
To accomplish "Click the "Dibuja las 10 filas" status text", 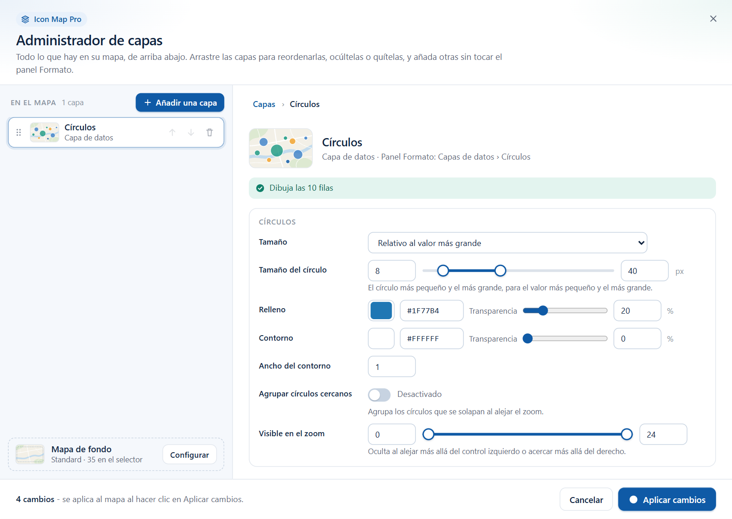I will 301,188.
